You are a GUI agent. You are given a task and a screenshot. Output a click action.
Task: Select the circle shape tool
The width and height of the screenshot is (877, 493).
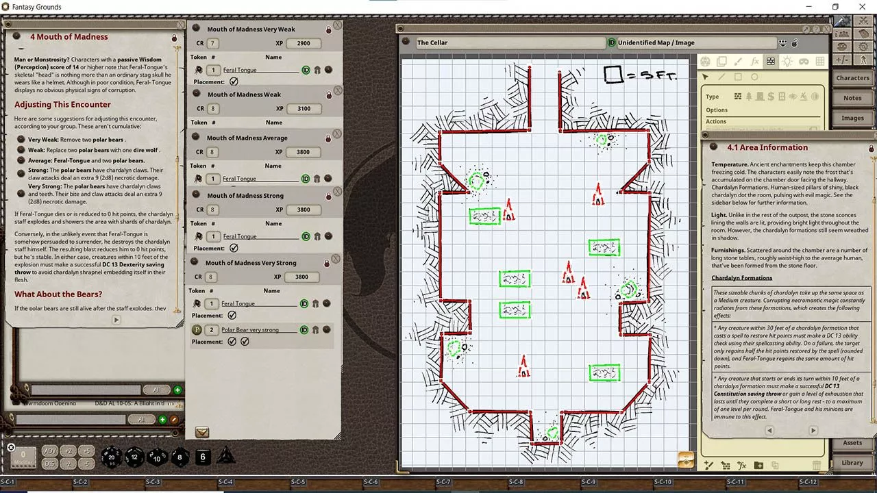[x=754, y=77]
